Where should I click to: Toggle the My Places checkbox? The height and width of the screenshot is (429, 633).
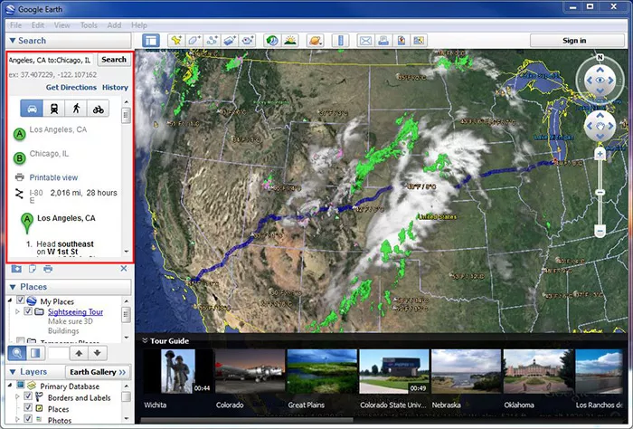pos(21,300)
